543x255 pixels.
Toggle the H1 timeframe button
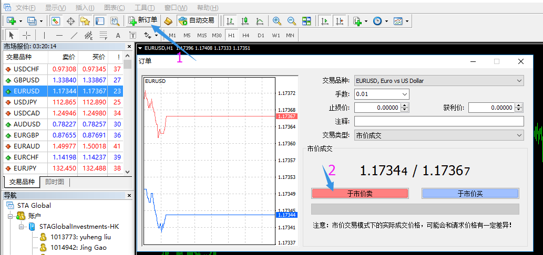[231, 35]
